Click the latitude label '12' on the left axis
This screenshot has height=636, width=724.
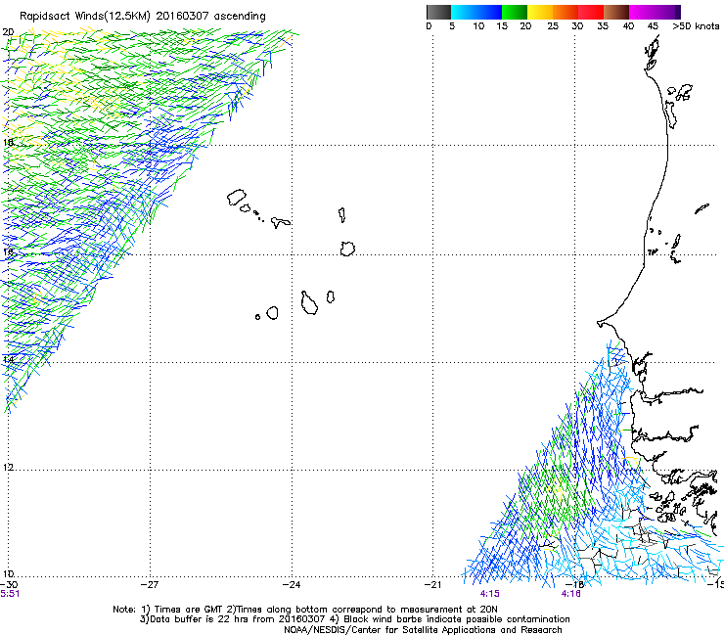[8, 468]
